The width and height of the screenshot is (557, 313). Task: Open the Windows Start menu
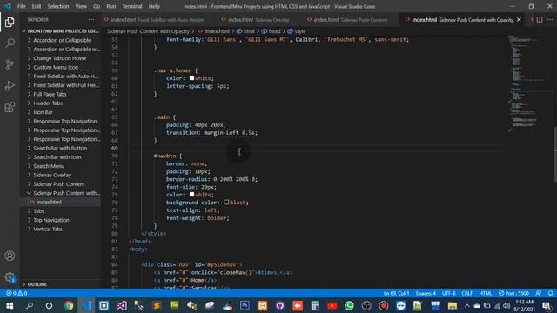click(x=10, y=305)
